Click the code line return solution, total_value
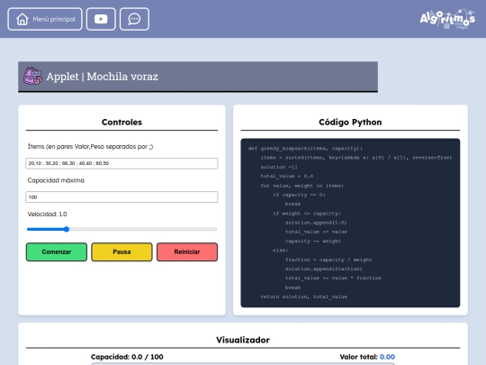The width and height of the screenshot is (486, 365). pyautogui.click(x=304, y=297)
